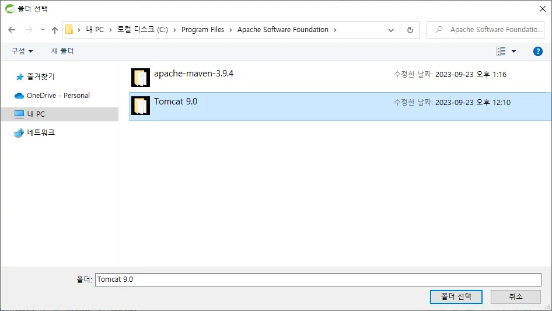Change the view layout icon

tap(501, 51)
